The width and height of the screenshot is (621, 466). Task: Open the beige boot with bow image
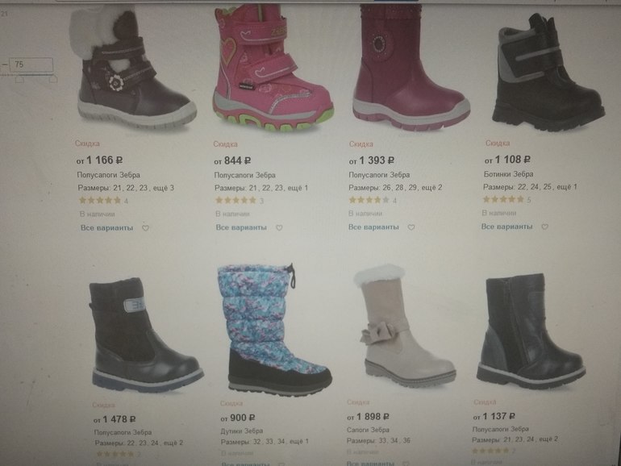pyautogui.click(x=404, y=327)
